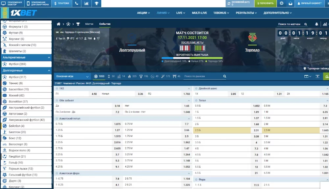Open the ЛИНИЯ menu
This screenshot has width=329, height=189.
[x=163, y=13]
